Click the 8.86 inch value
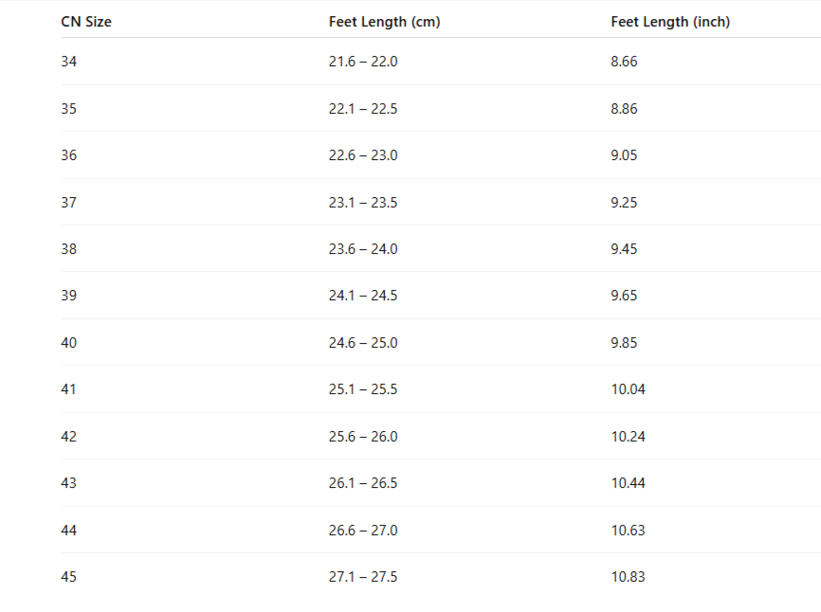This screenshot has width=821, height=612. coord(624,109)
